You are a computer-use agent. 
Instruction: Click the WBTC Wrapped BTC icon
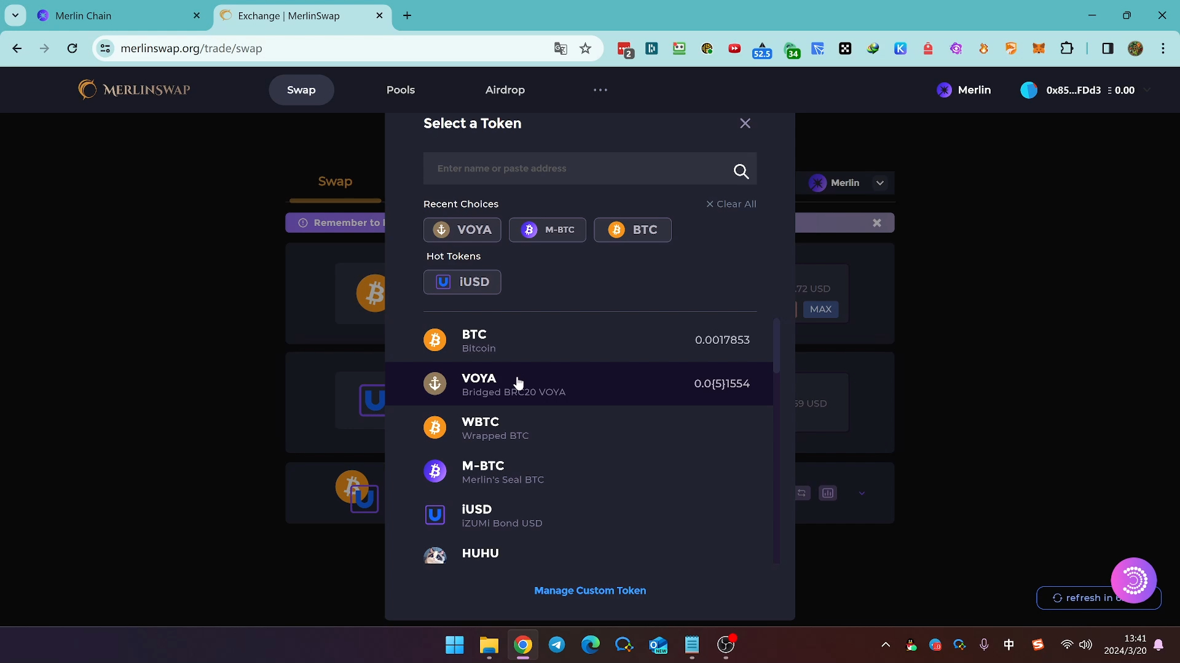(x=435, y=427)
